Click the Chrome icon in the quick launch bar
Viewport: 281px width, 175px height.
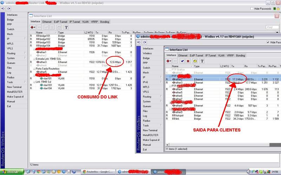(x=39, y=172)
